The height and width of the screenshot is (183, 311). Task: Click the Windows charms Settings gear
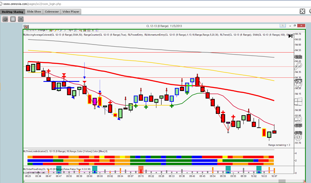(298, 137)
